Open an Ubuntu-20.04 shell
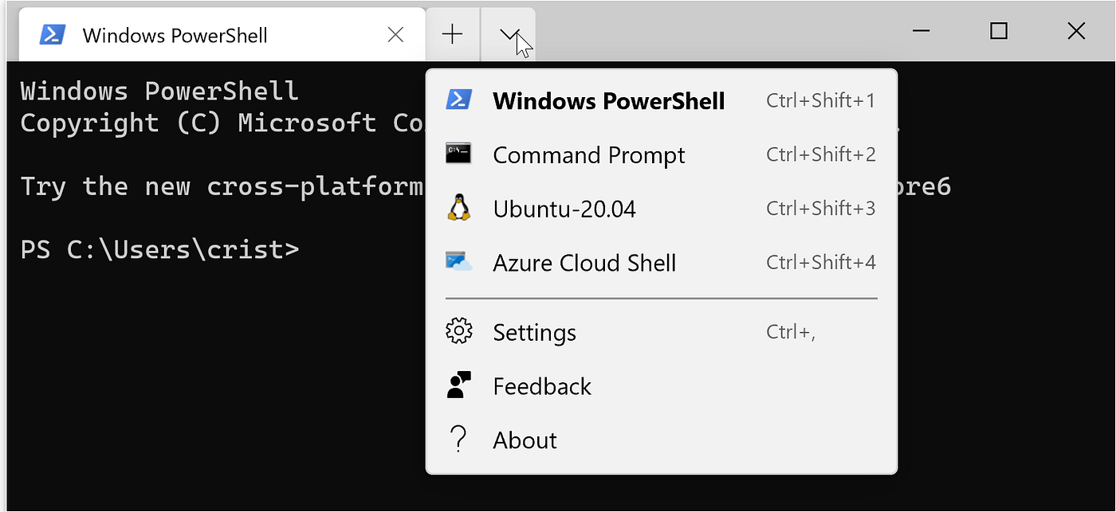This screenshot has height=512, width=1116. pyautogui.click(x=564, y=209)
